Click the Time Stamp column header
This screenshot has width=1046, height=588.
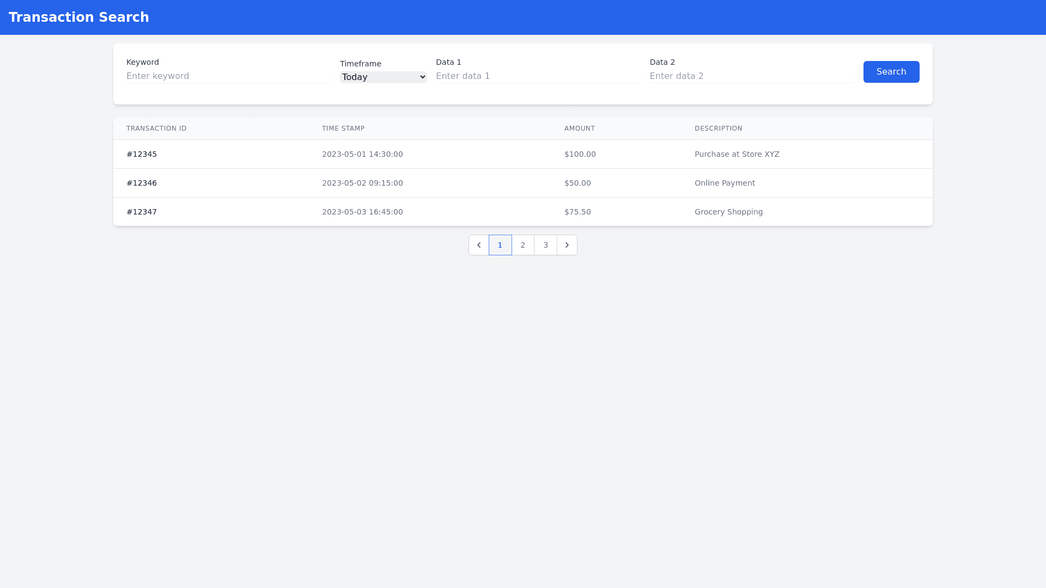(x=343, y=128)
